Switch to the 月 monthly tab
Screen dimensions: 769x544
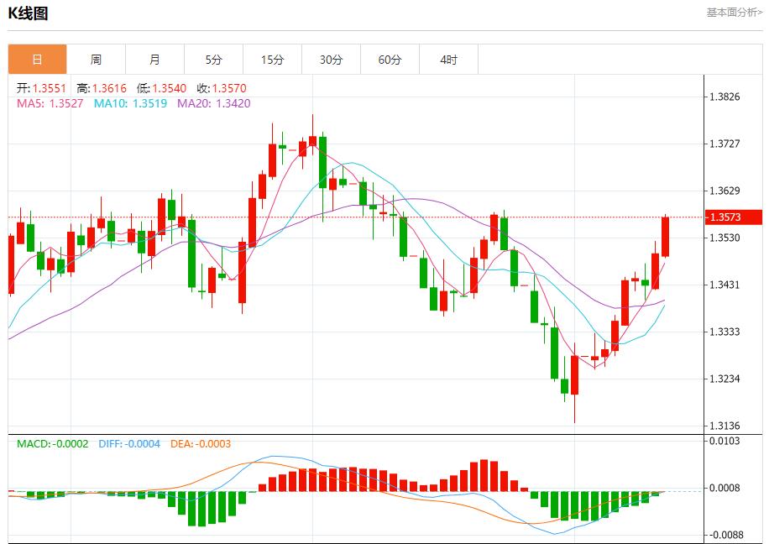click(x=154, y=60)
